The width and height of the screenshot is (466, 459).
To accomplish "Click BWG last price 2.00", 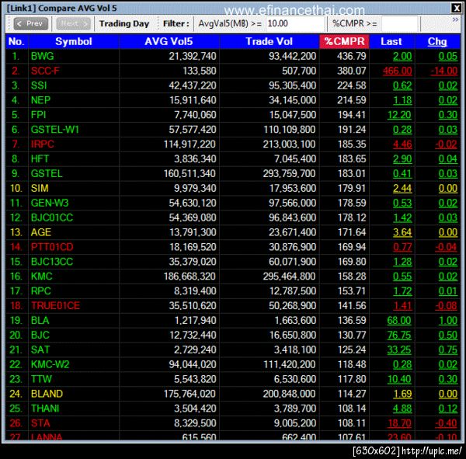I will click(402, 56).
